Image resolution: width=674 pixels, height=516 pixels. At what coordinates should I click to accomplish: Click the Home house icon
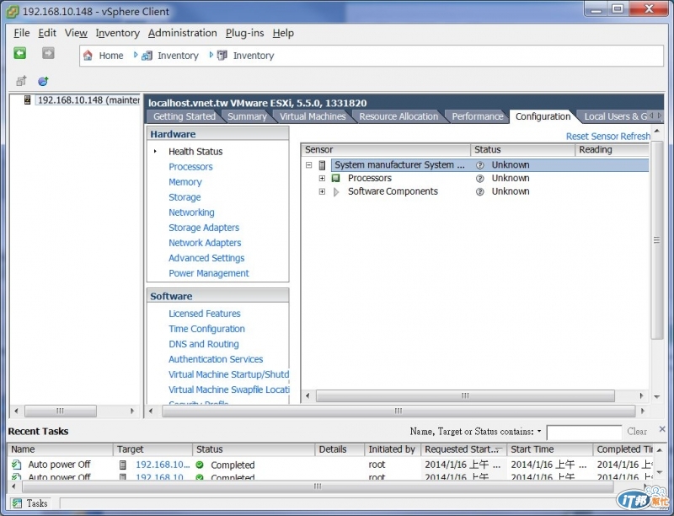pyautogui.click(x=88, y=56)
